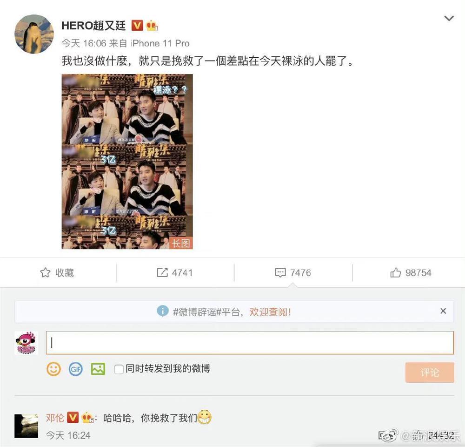Open the 欢迎查阅! link
Screen dimensions: 465x447
[270, 312]
